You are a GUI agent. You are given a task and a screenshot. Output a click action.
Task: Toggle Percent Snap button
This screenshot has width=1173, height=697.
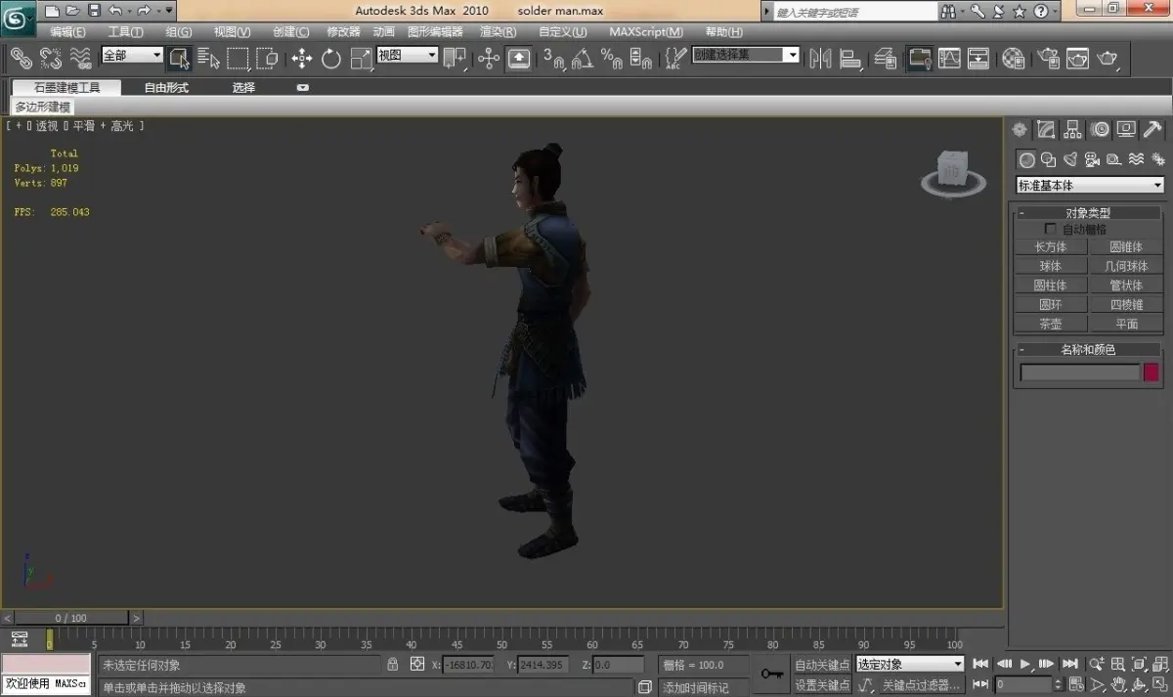tap(613, 58)
